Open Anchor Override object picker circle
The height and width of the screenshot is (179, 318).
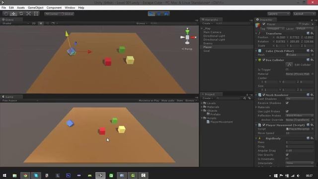pos(313,120)
